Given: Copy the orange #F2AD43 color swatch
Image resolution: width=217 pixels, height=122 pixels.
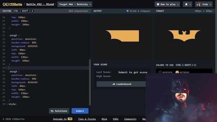Looking at the screenshot, I should pyautogui.click(x=177, y=72).
